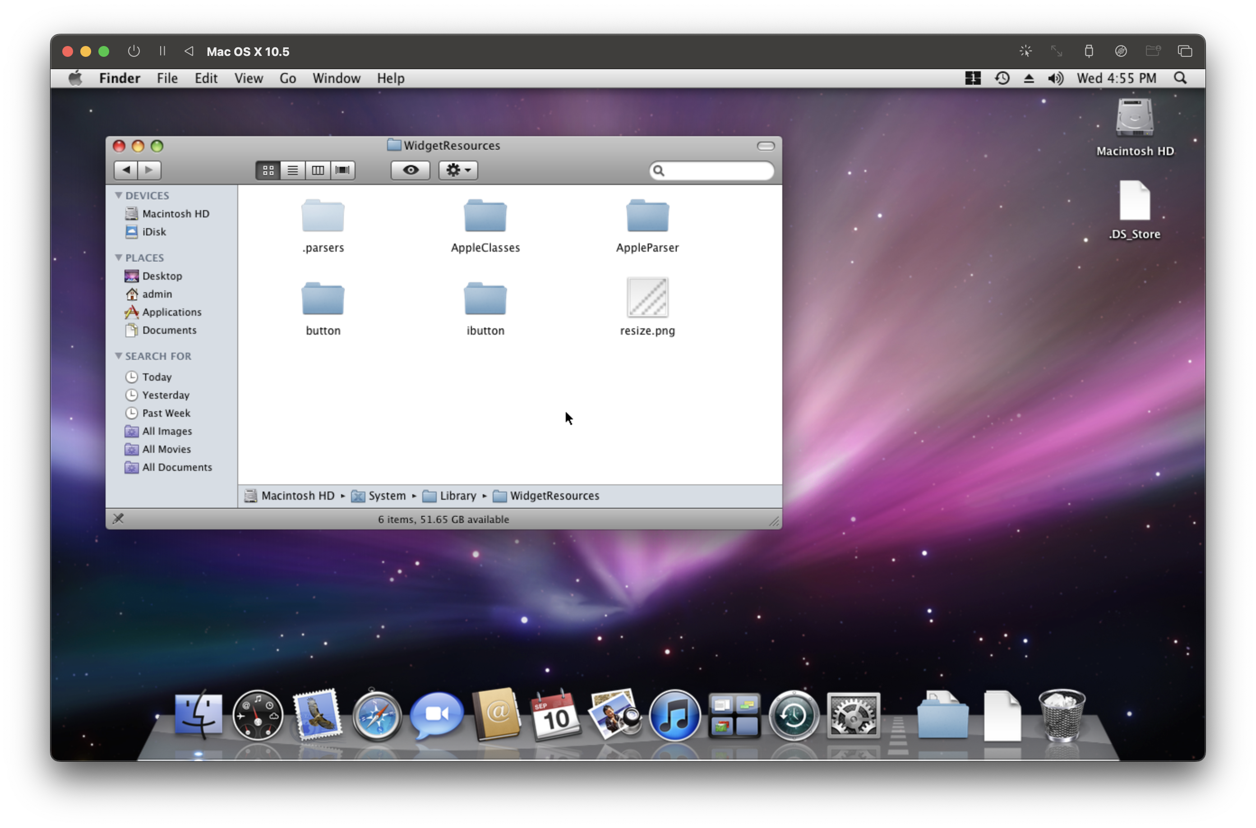Click Library in the path bar
The width and height of the screenshot is (1256, 828).
[449, 496]
